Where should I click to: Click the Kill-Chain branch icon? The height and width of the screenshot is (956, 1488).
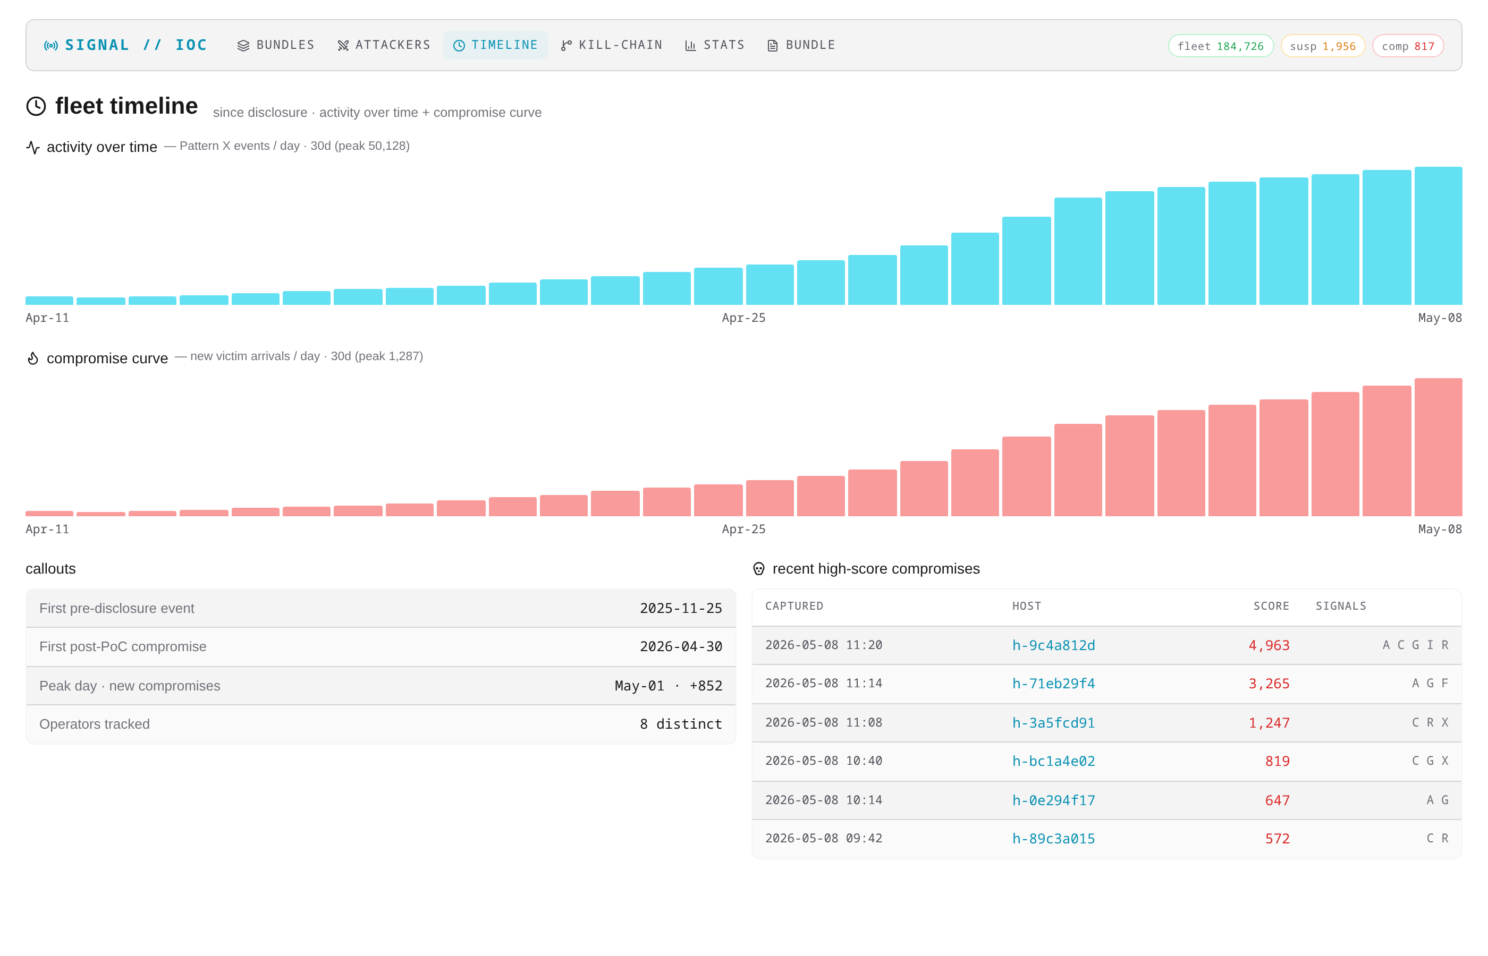pyautogui.click(x=567, y=45)
